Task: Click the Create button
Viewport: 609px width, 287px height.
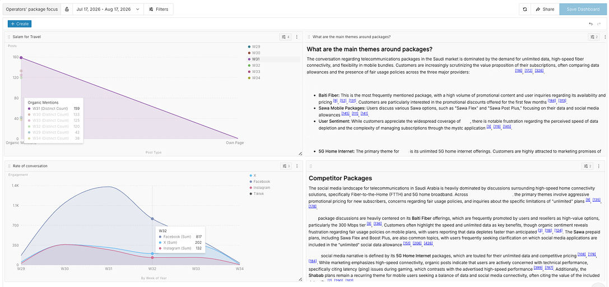Action: coord(20,24)
